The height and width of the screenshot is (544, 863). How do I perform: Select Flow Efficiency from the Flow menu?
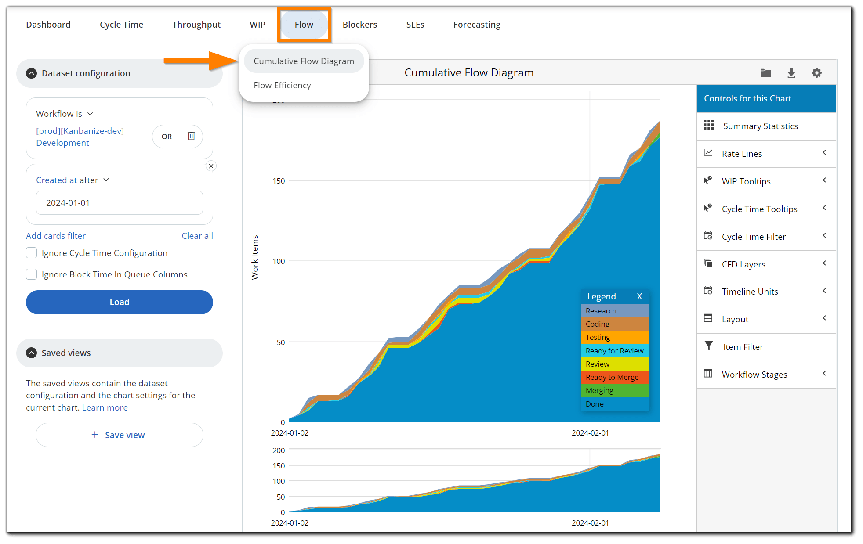tap(282, 85)
